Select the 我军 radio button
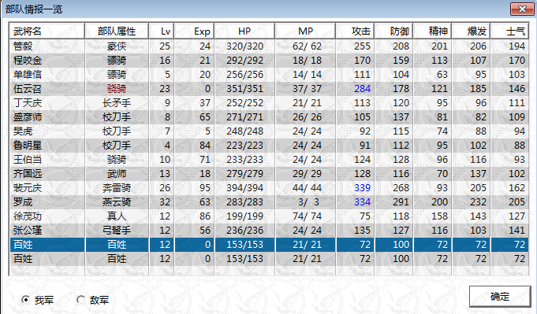This screenshot has height=314, width=537. (x=25, y=300)
